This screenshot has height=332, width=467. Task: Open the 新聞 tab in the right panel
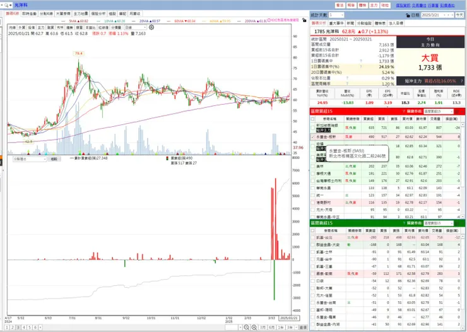350,23
